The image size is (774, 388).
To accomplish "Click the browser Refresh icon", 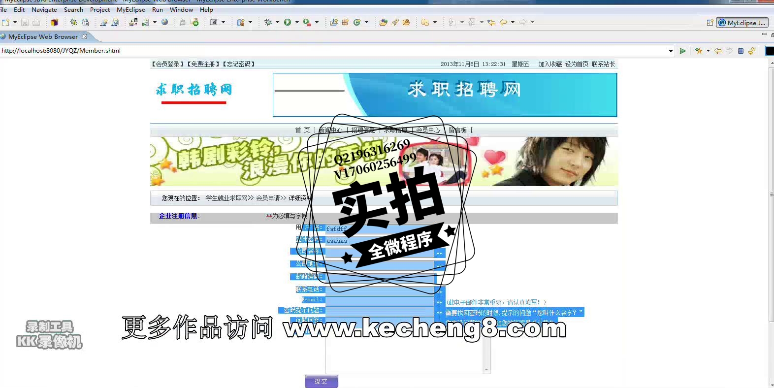I will pos(752,51).
